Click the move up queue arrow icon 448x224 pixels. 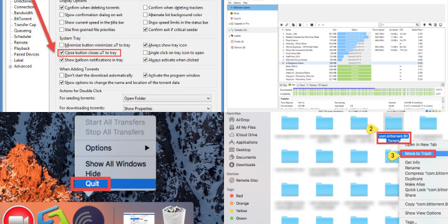pyautogui.click(x=319, y=25)
